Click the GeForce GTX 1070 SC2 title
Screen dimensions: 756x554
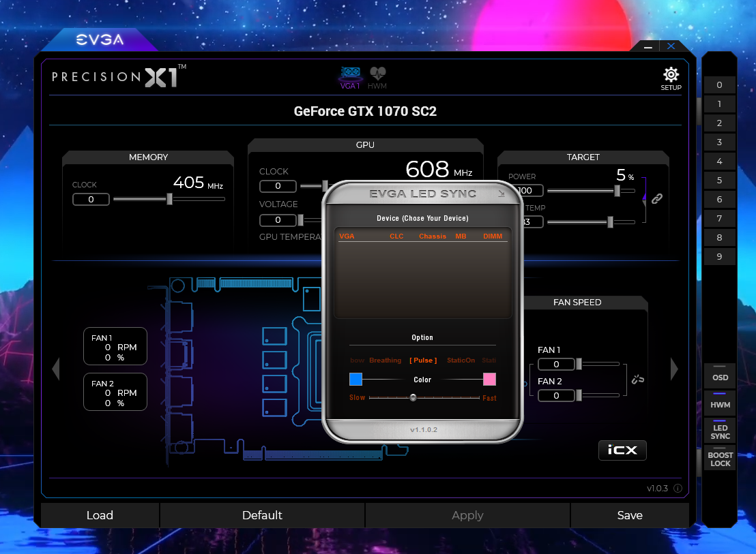tap(365, 111)
